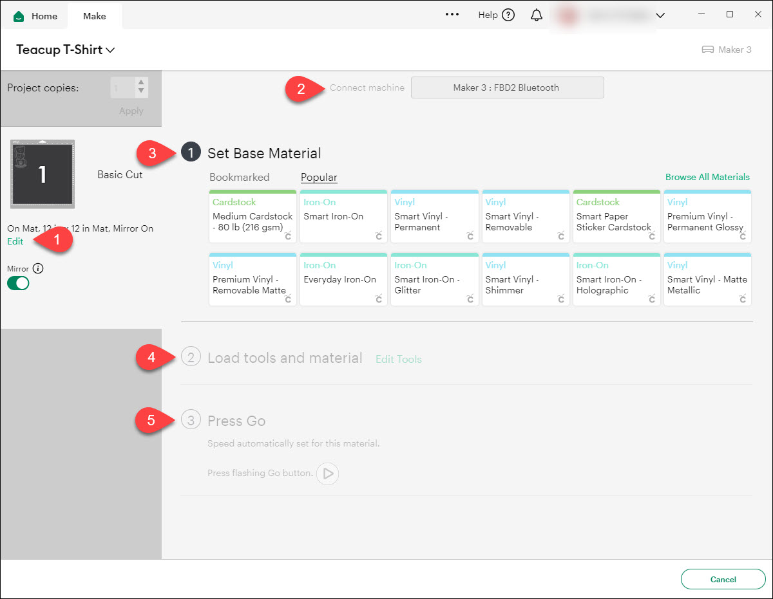Select the Make tab
773x599 pixels.
point(94,16)
